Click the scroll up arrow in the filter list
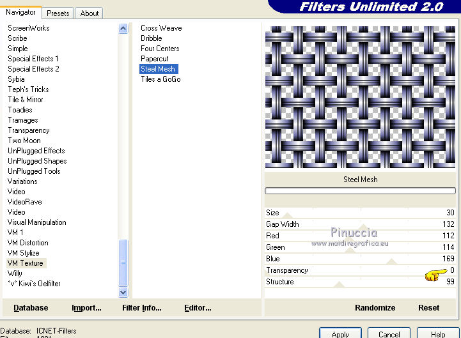Viewport: 461px width, 338px height. [123, 29]
